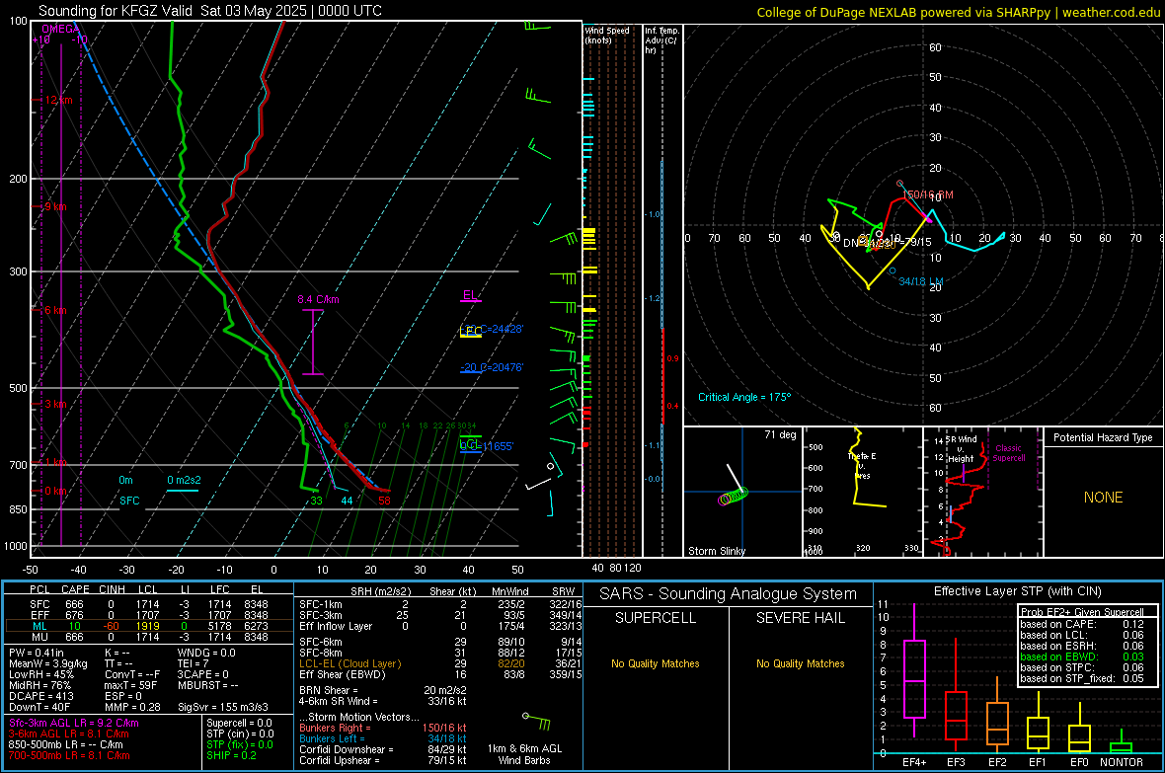Screen dimensions: 1165x773
Task: Click the '1km & 6km AGL Wind Barbs' caption
Action: 524,754
